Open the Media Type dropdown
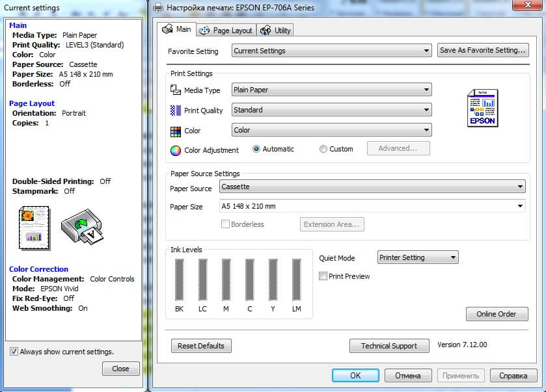546x392 pixels. (331, 90)
